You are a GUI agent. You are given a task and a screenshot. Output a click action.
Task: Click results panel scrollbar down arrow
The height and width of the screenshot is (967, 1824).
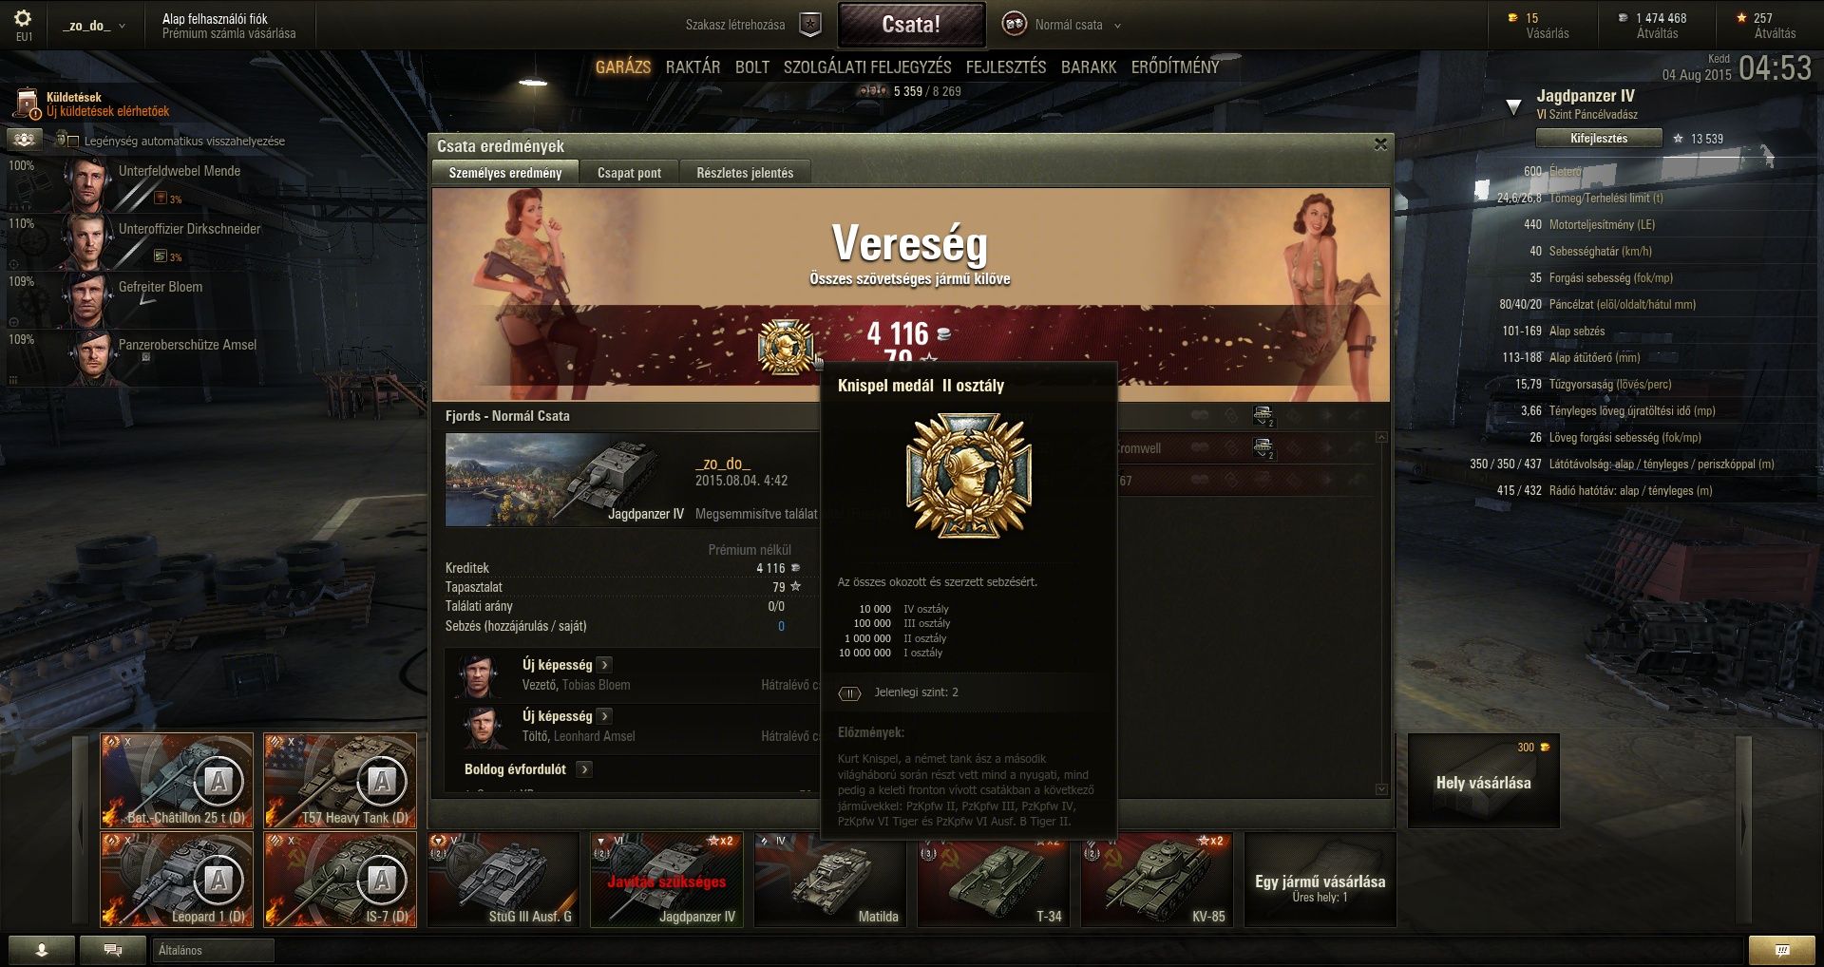tap(1381, 789)
